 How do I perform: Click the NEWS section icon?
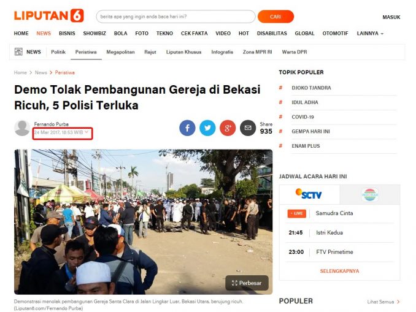[x=18, y=51]
